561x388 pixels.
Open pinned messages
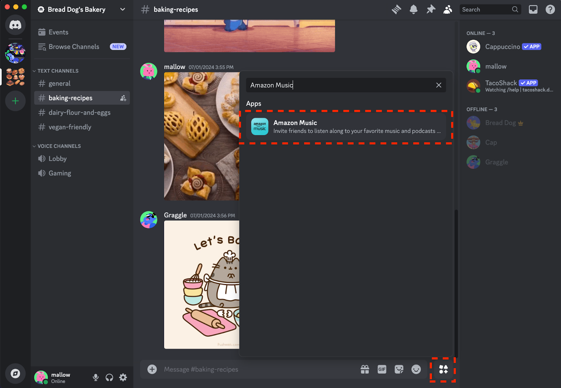tap(431, 9)
